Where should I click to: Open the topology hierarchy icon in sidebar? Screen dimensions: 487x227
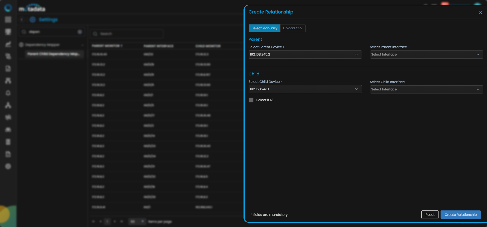(8, 105)
